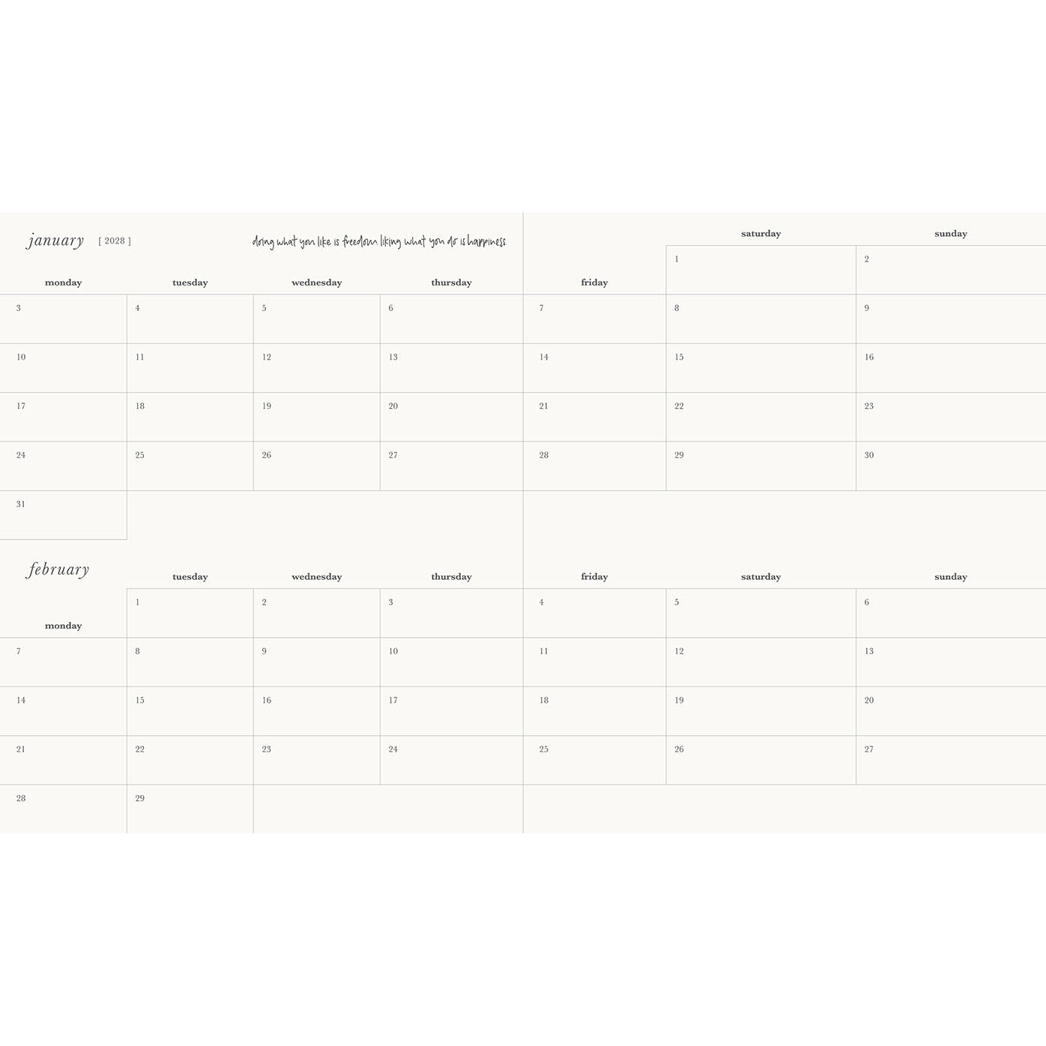
Task: Select the January 2 sunday cell
Action: [951, 270]
